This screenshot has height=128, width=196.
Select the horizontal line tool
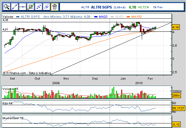22,7
